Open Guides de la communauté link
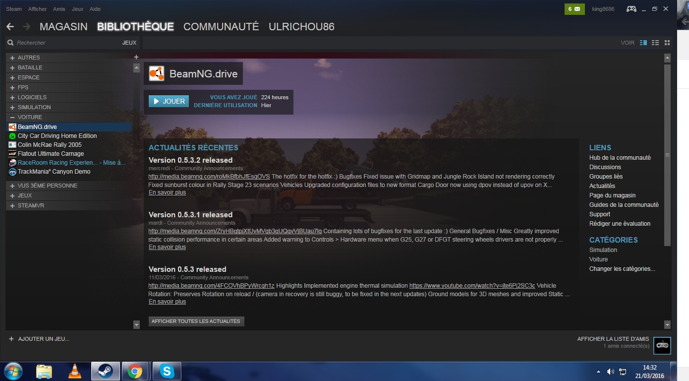Viewport: 689px width, 381px height. coord(624,205)
